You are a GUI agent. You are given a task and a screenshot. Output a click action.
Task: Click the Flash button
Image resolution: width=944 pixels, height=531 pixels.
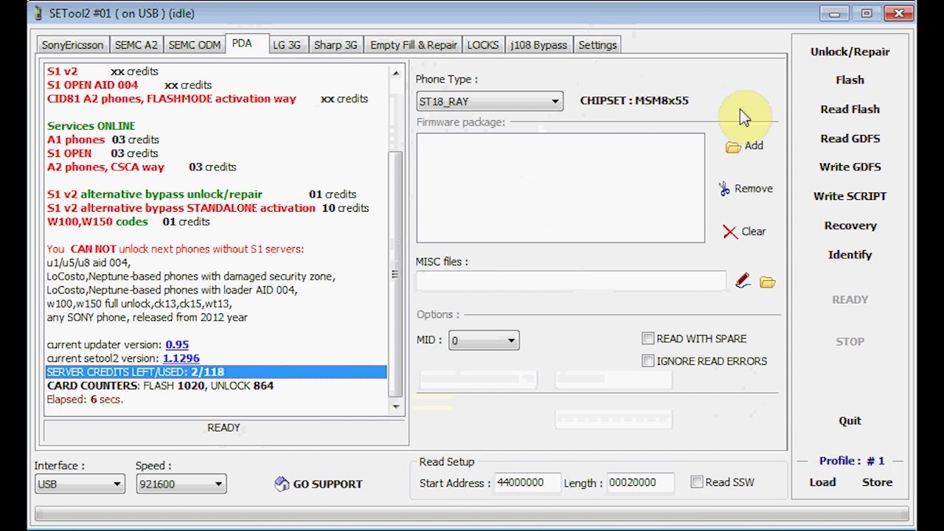[x=850, y=80]
